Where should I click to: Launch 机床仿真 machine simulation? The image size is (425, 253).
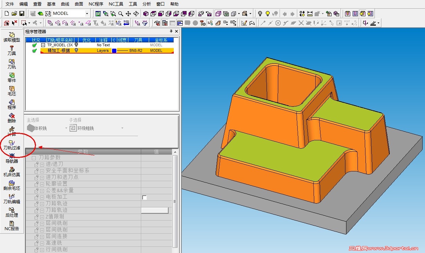point(12,171)
